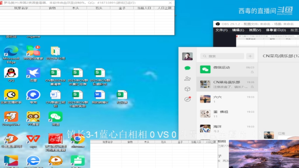
Task: Launch wps office shortcut
Action: [x=33, y=141]
